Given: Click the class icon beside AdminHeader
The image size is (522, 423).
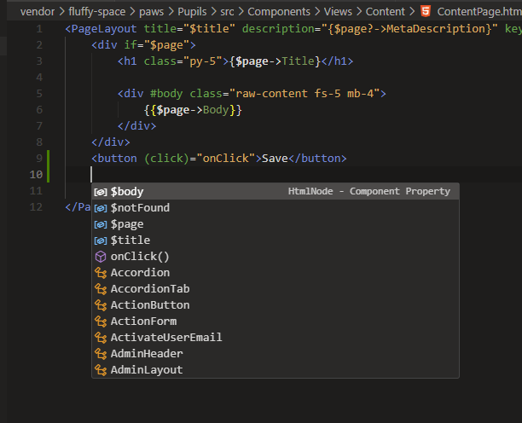Looking at the screenshot, I should click(101, 354).
